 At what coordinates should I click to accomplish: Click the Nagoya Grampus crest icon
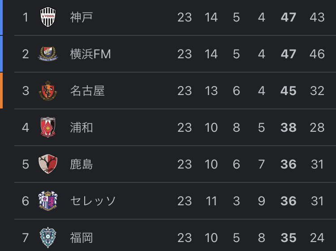point(48,91)
